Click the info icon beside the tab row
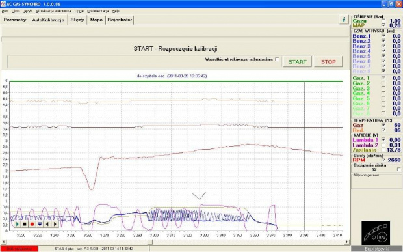403x252 pixels. [344, 20]
